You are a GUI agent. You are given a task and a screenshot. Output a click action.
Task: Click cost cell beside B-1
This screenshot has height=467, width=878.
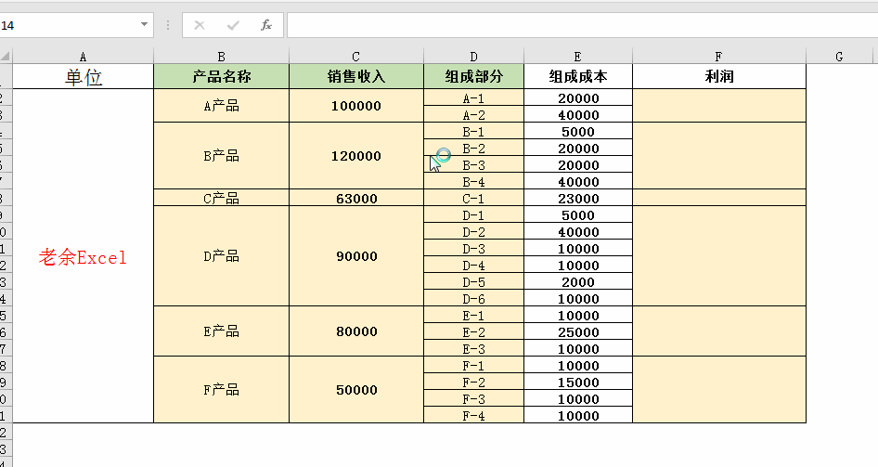click(x=578, y=131)
